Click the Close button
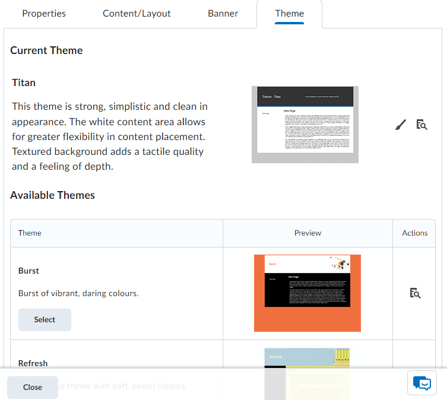 (33, 387)
